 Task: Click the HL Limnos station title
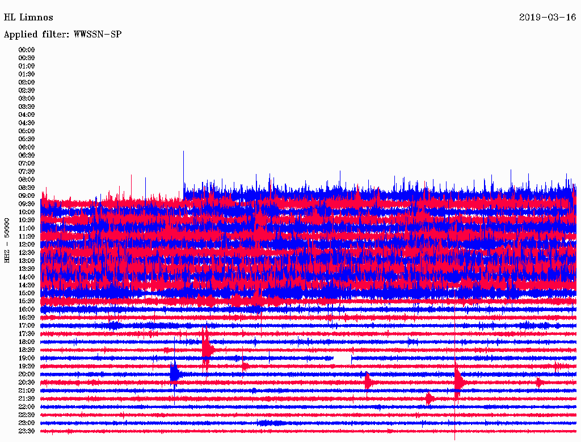tap(28, 18)
